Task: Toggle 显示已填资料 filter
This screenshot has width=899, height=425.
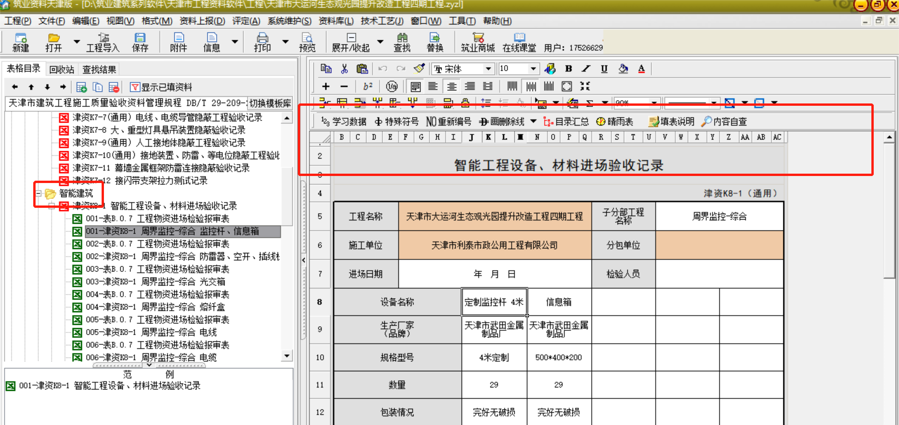Action: pos(161,87)
